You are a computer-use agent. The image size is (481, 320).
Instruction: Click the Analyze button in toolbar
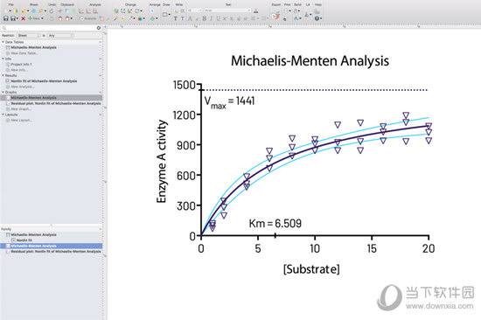(x=88, y=18)
